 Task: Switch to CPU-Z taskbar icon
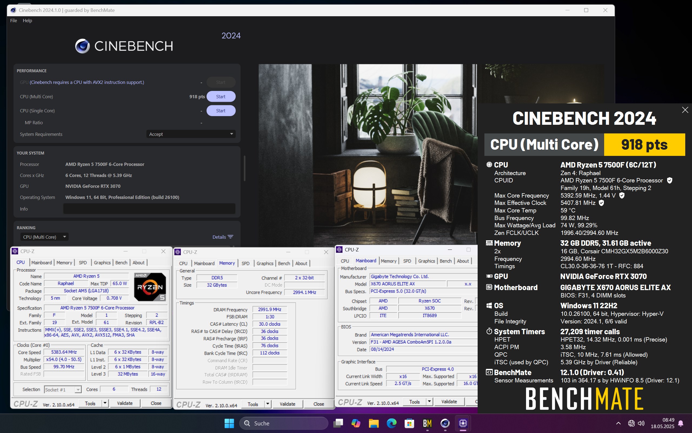coord(463,423)
